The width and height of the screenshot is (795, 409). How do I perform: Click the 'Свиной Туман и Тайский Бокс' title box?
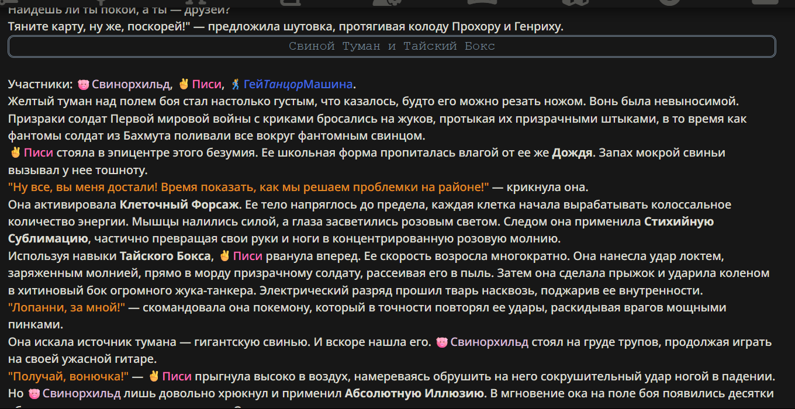(392, 46)
